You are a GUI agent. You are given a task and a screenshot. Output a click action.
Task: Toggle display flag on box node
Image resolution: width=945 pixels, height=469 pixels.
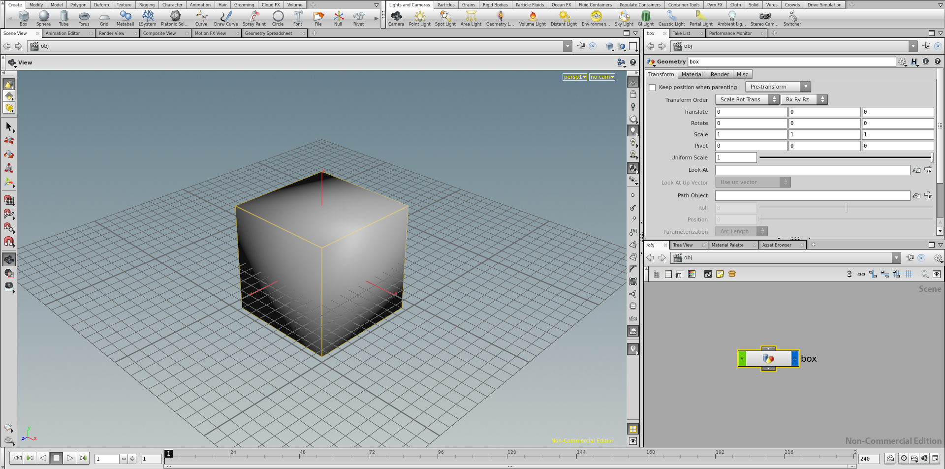pos(795,359)
